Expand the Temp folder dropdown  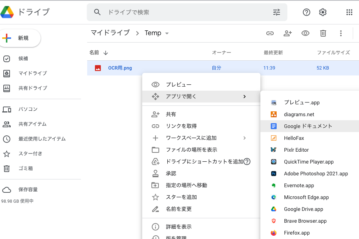pos(167,34)
